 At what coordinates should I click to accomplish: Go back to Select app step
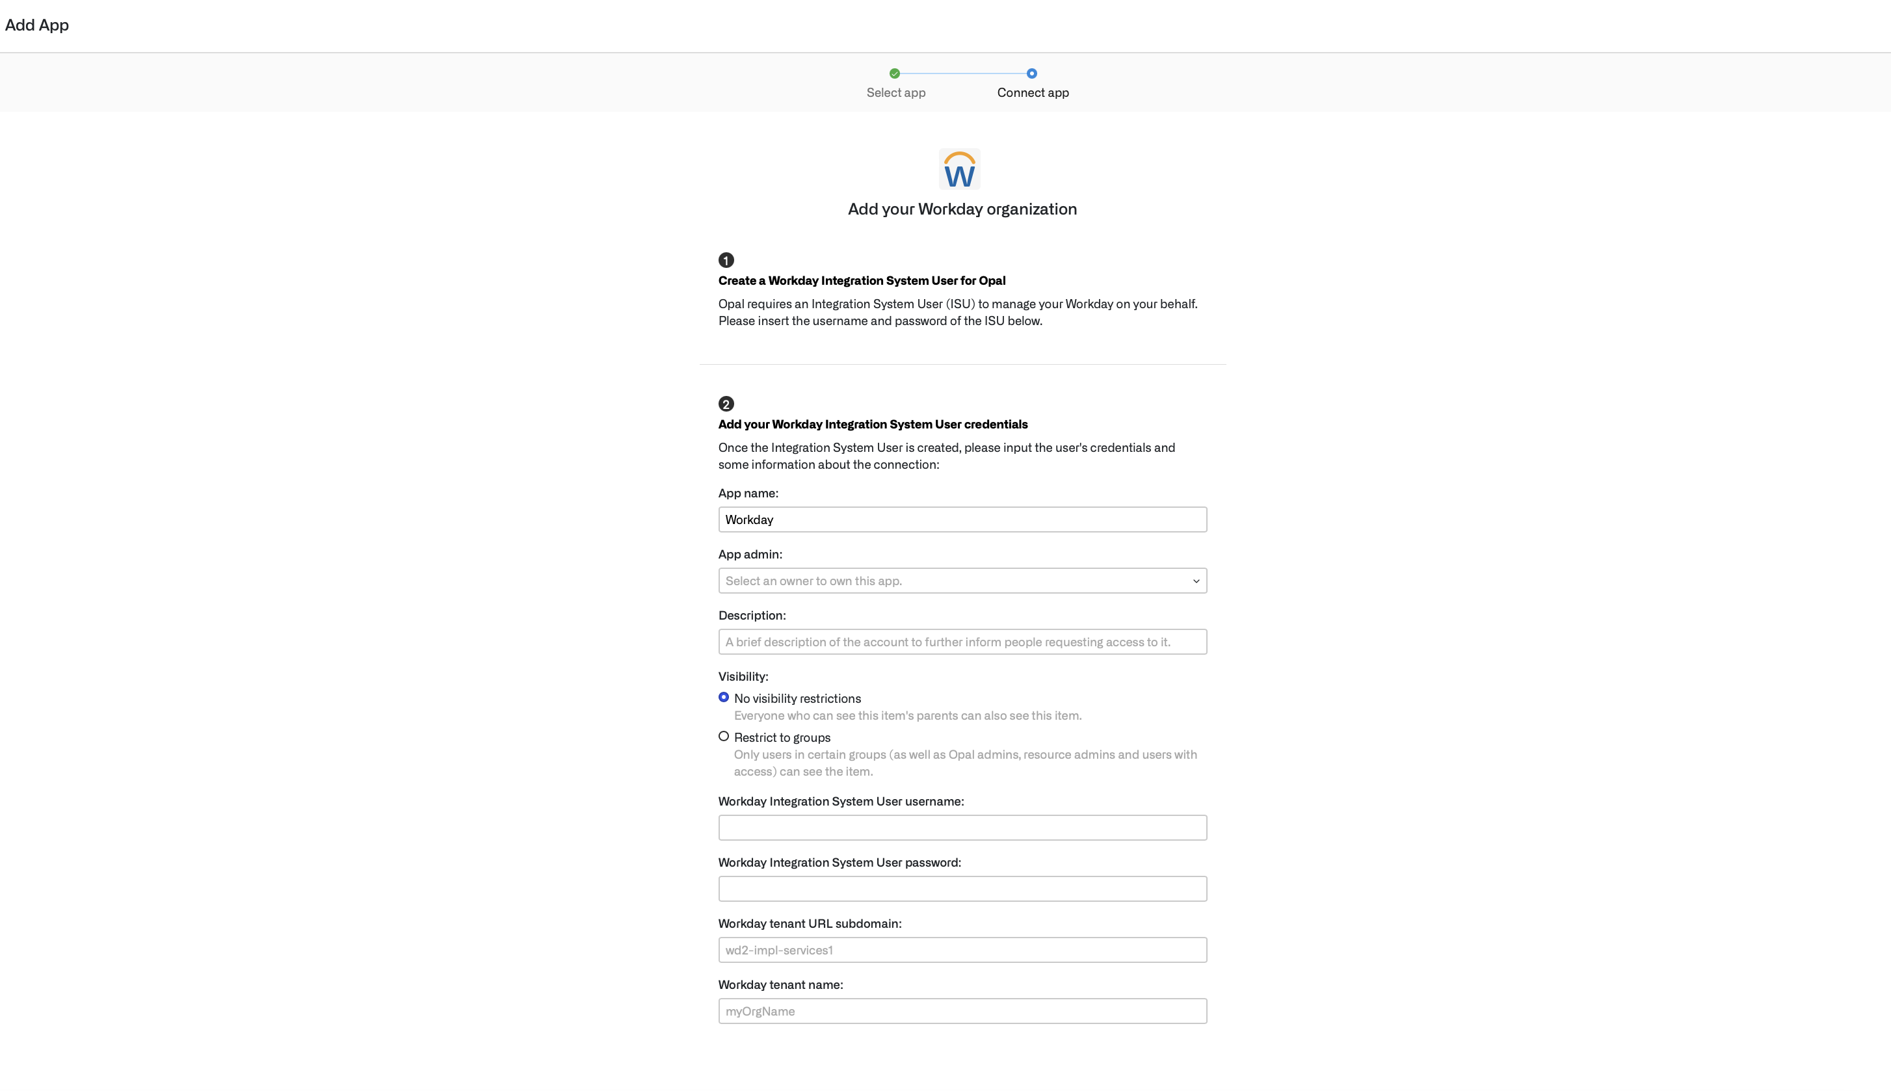tap(896, 93)
